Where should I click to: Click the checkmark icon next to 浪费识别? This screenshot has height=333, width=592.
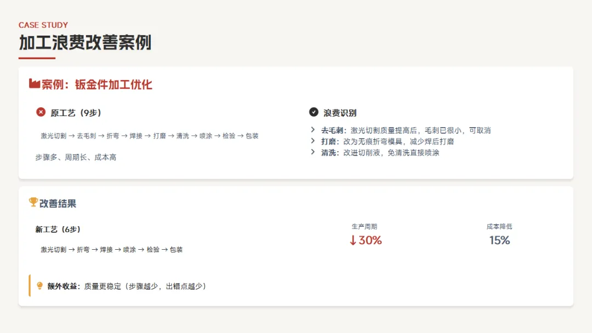(314, 112)
